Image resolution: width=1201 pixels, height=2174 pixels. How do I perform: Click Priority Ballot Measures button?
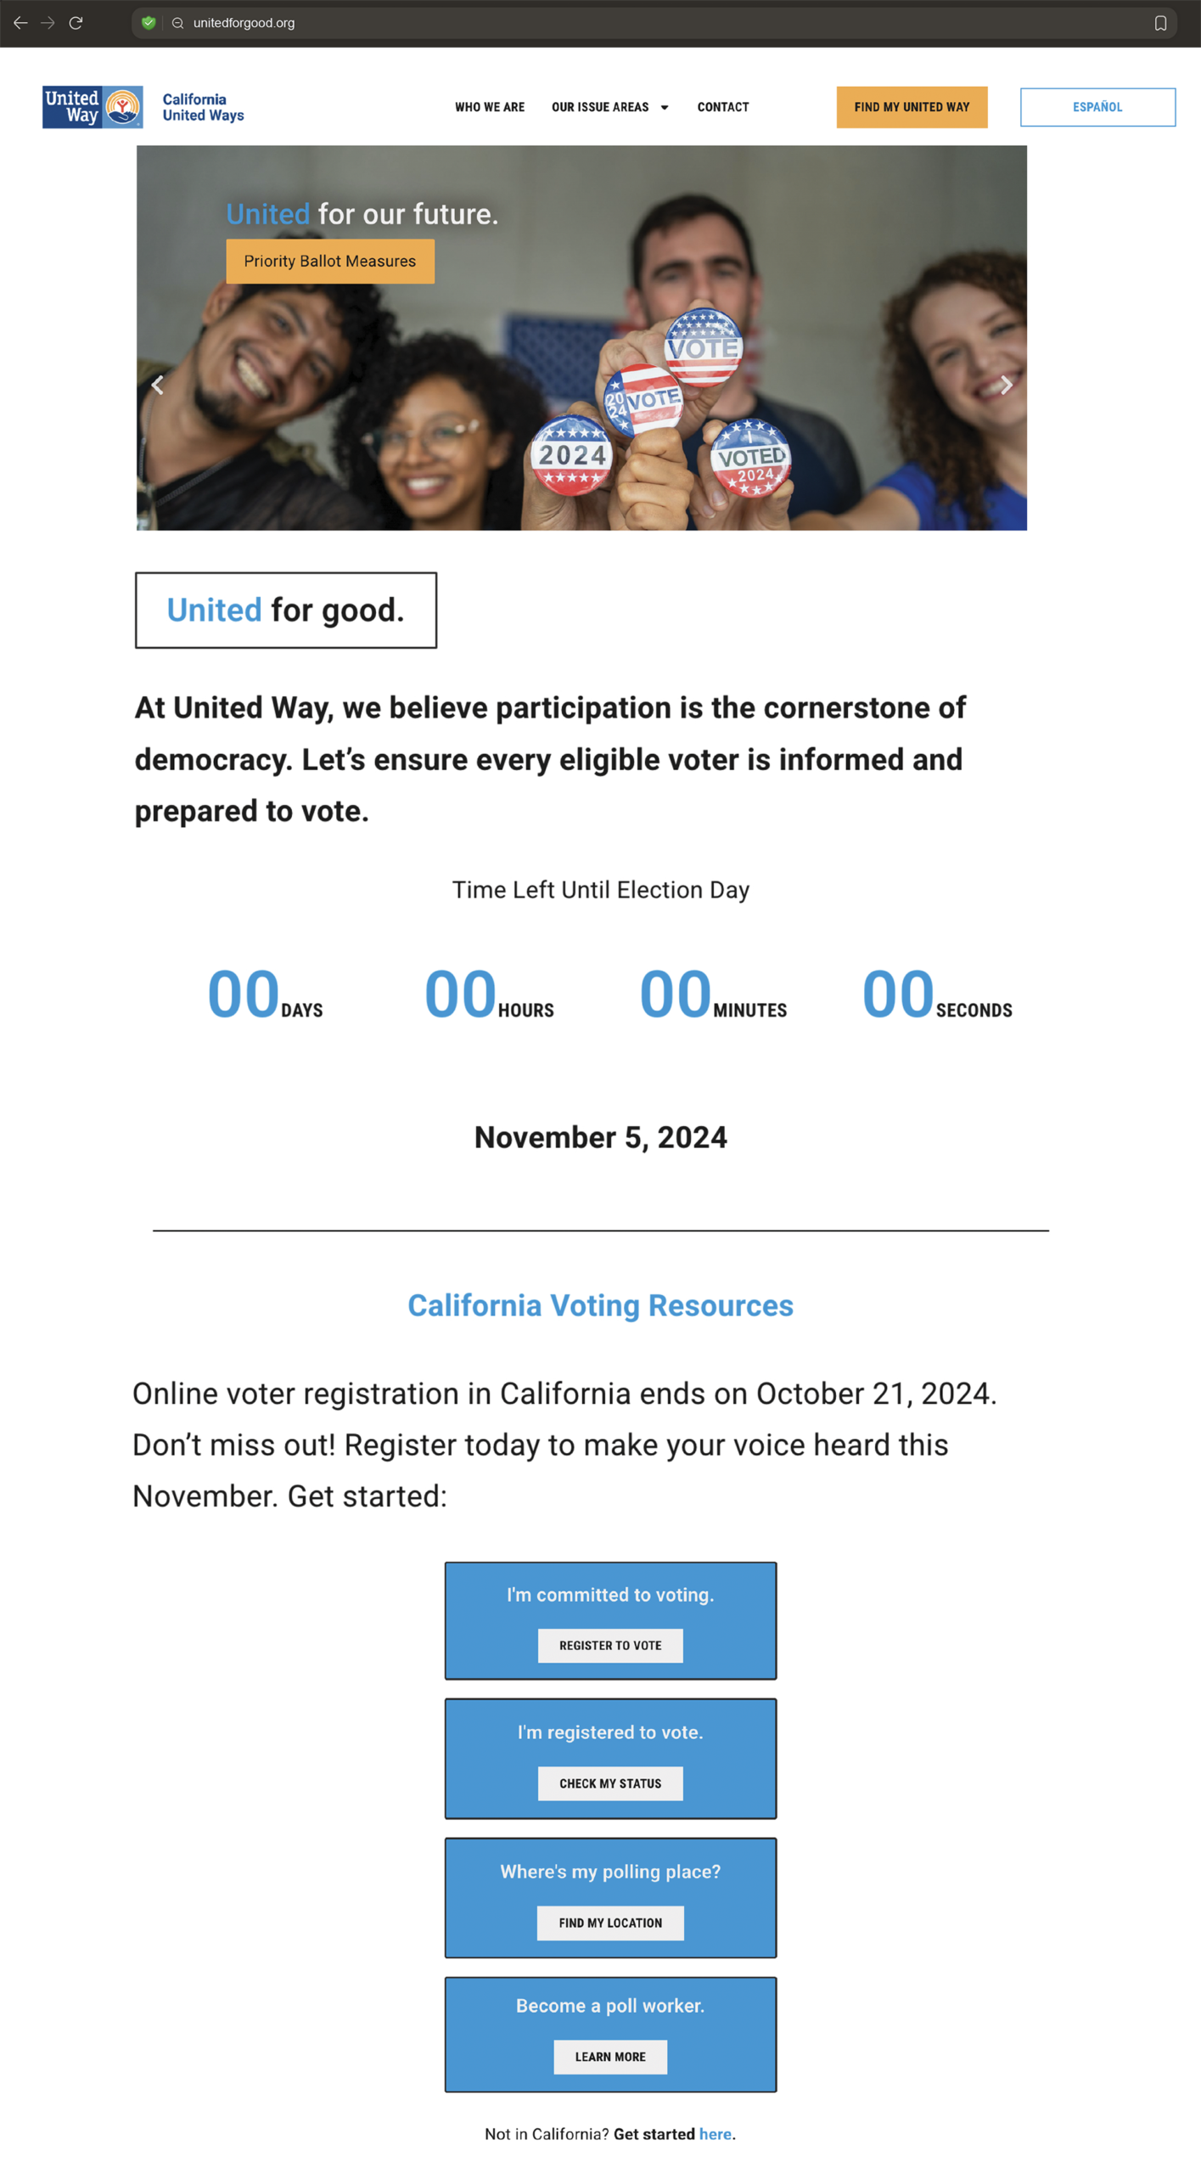pyautogui.click(x=329, y=261)
